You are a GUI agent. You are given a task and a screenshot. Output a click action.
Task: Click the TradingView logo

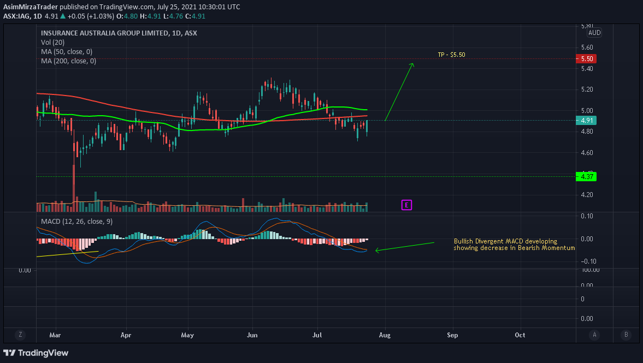click(36, 353)
